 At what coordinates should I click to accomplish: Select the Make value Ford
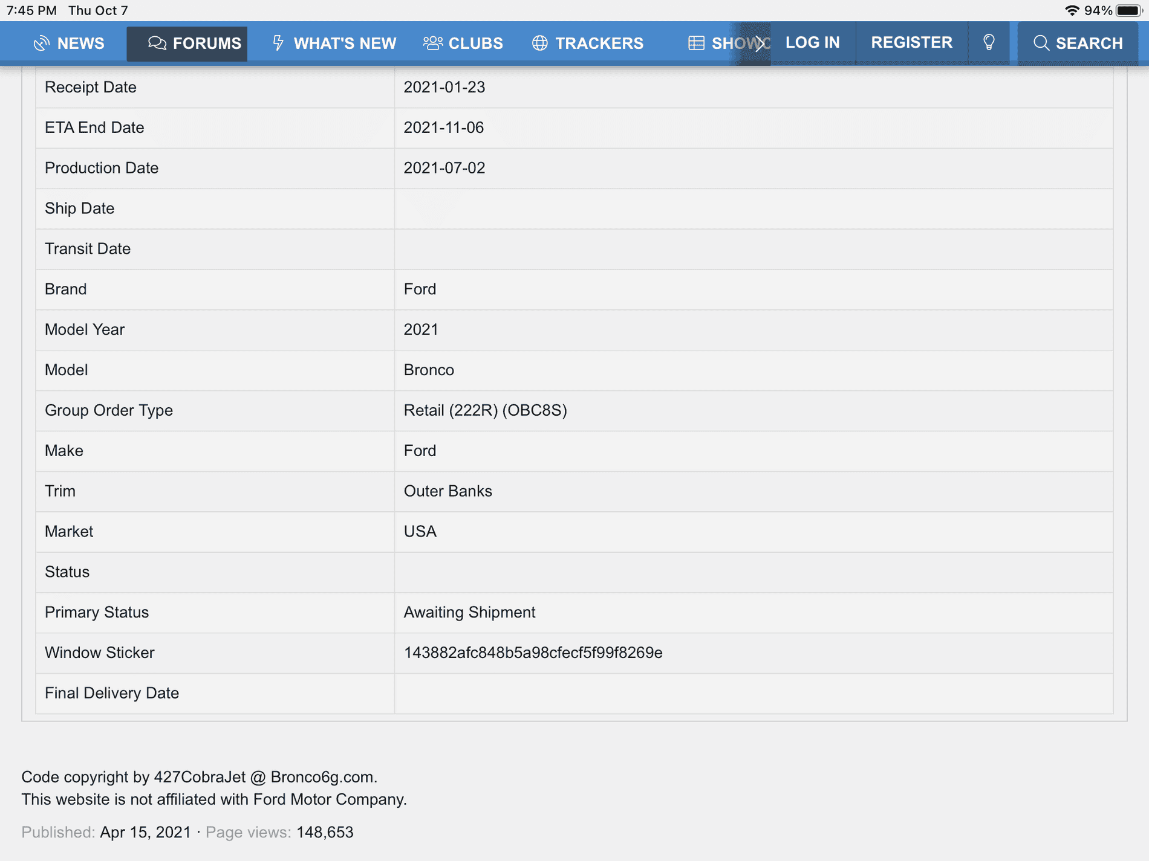click(420, 451)
